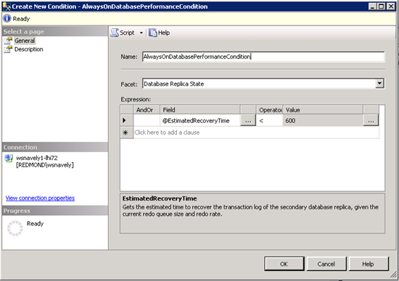399x281 pixels.
Task: Open View connection properties link
Action: click(40, 198)
